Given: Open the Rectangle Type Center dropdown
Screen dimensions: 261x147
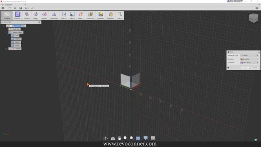Looking at the screenshot, I should click(250, 56).
